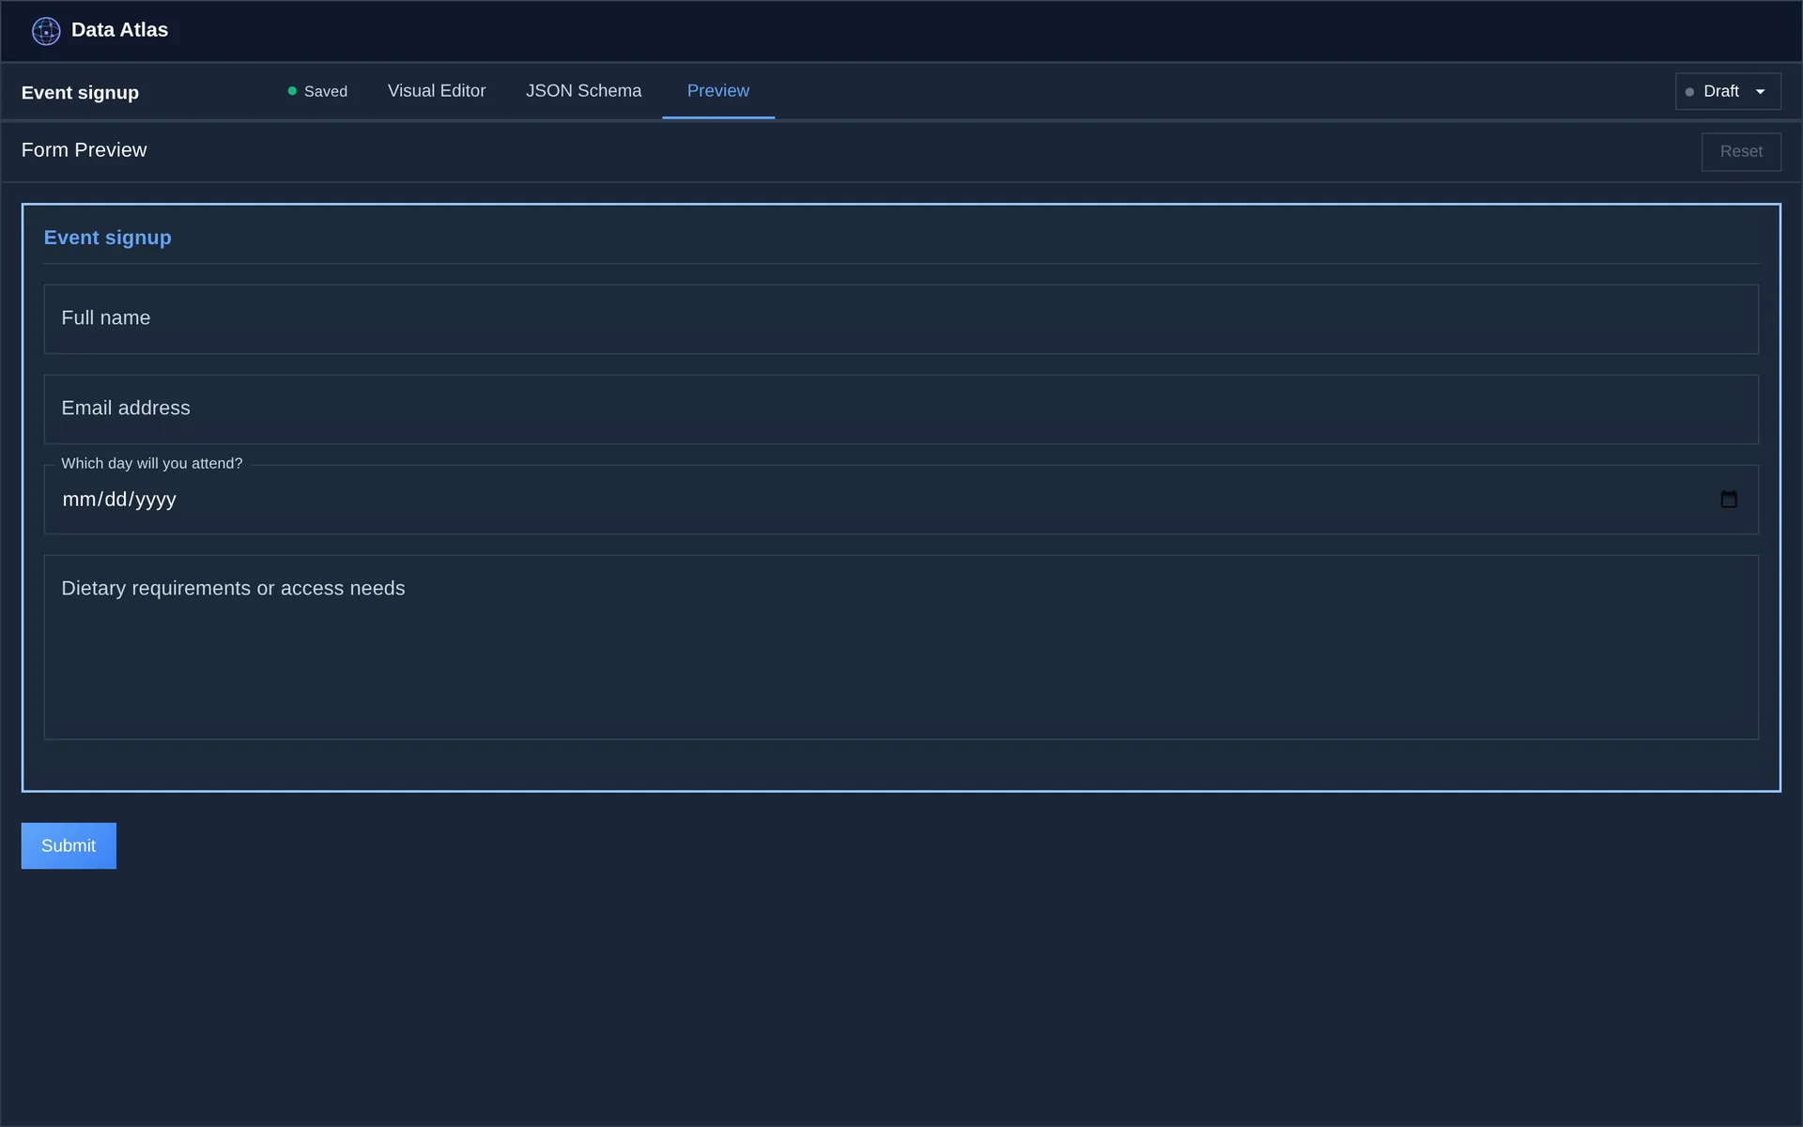Viewport: 1803px width, 1127px height.
Task: Click the Event signup form name
Action: [x=80, y=92]
